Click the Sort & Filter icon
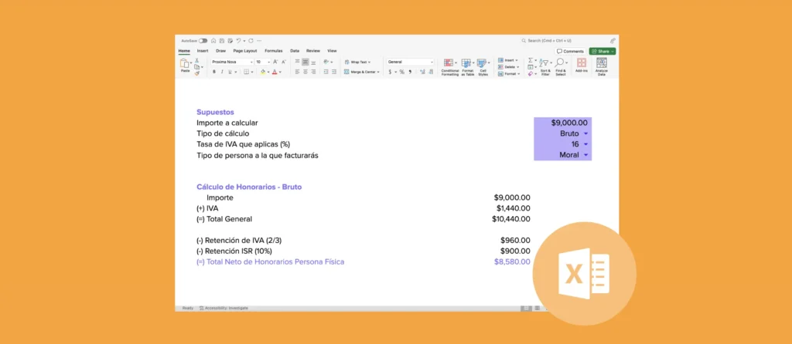The width and height of the screenshot is (792, 344). tap(544, 65)
